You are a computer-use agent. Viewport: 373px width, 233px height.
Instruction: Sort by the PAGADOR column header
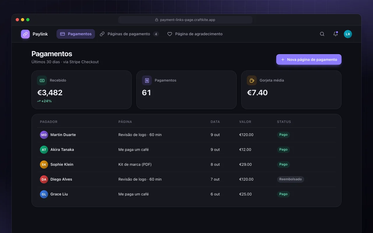click(x=49, y=122)
